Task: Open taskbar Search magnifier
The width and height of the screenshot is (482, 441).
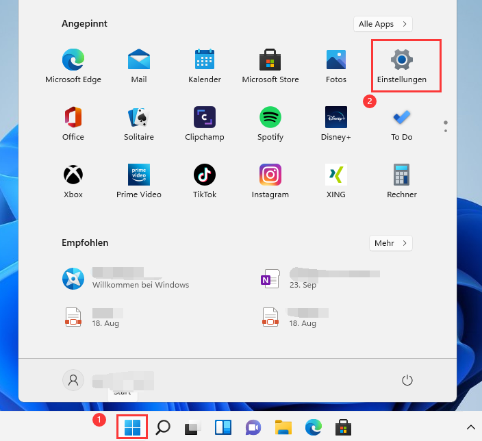Action: click(x=163, y=427)
